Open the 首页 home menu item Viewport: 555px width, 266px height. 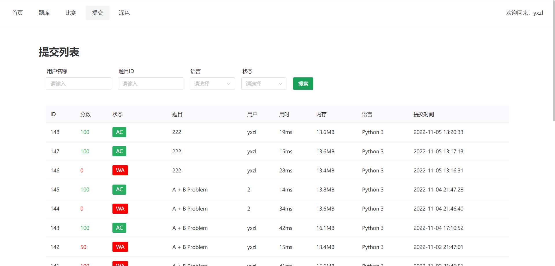tap(17, 13)
